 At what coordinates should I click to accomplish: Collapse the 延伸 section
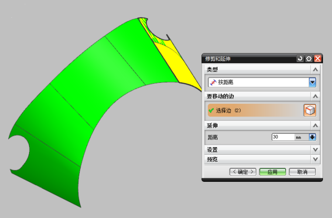(x=315, y=126)
